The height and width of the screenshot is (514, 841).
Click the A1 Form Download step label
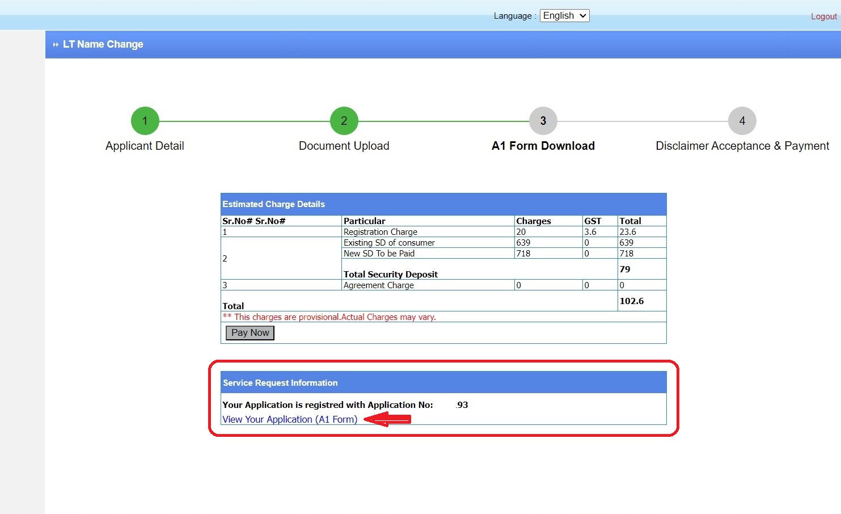(x=543, y=146)
